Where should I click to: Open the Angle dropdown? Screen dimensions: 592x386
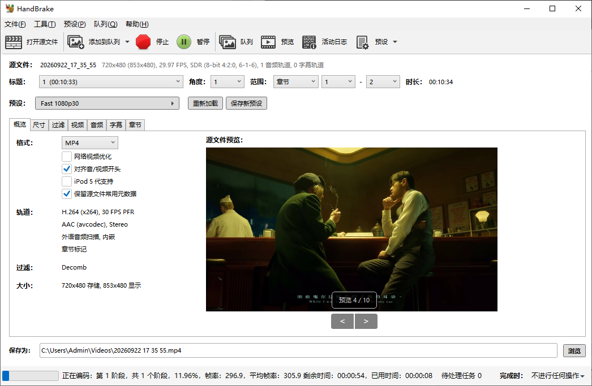pos(228,82)
